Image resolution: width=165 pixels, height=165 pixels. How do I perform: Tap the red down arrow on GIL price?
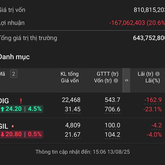[x=2, y=134]
